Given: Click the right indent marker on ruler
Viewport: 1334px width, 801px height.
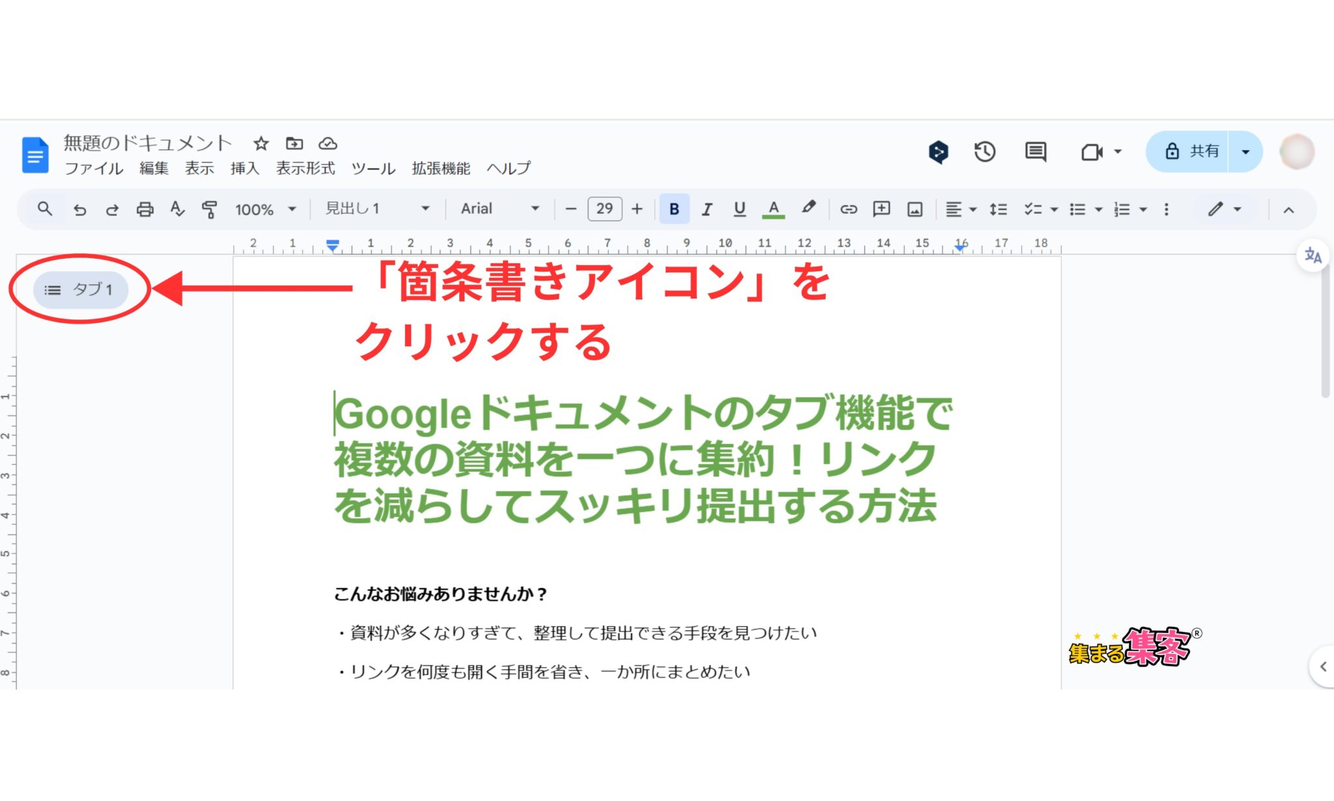Looking at the screenshot, I should (x=959, y=247).
